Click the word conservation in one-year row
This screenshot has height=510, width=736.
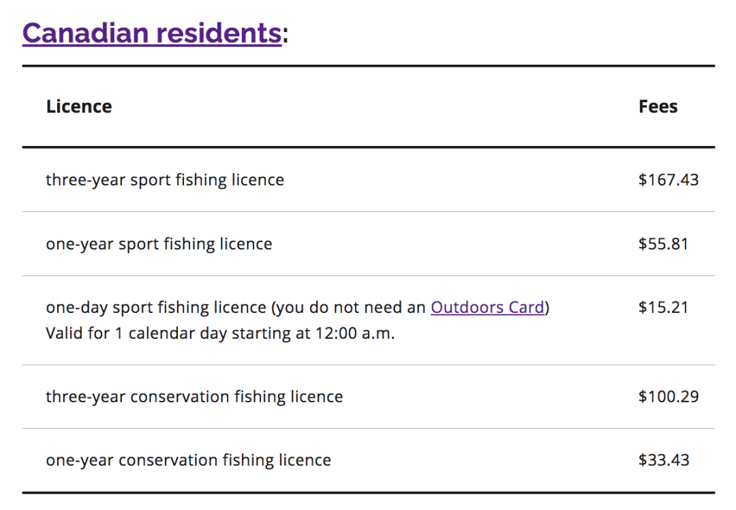(168, 460)
